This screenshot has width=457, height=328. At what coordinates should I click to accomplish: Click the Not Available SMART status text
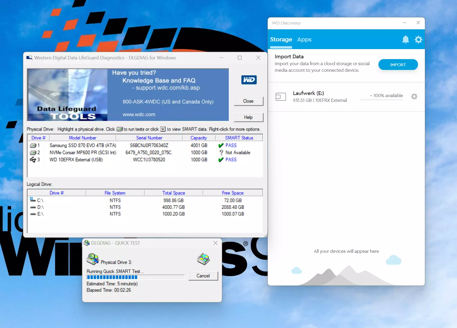click(238, 153)
